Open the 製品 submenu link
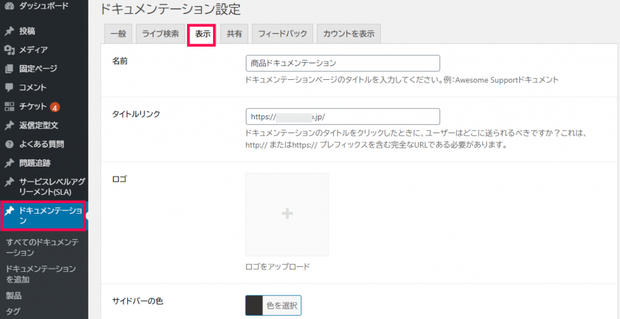This screenshot has height=319, width=620. point(14,295)
